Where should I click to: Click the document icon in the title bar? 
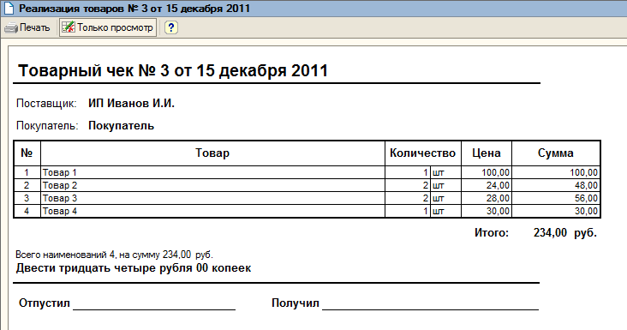click(9, 9)
